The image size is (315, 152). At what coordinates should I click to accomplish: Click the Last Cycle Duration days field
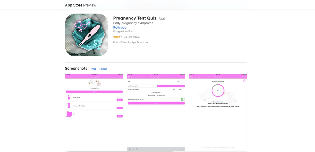point(175,89)
